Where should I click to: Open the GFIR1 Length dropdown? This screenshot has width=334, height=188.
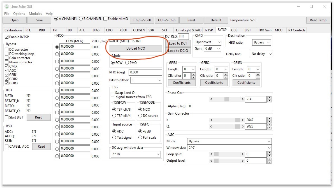tap(189, 69)
